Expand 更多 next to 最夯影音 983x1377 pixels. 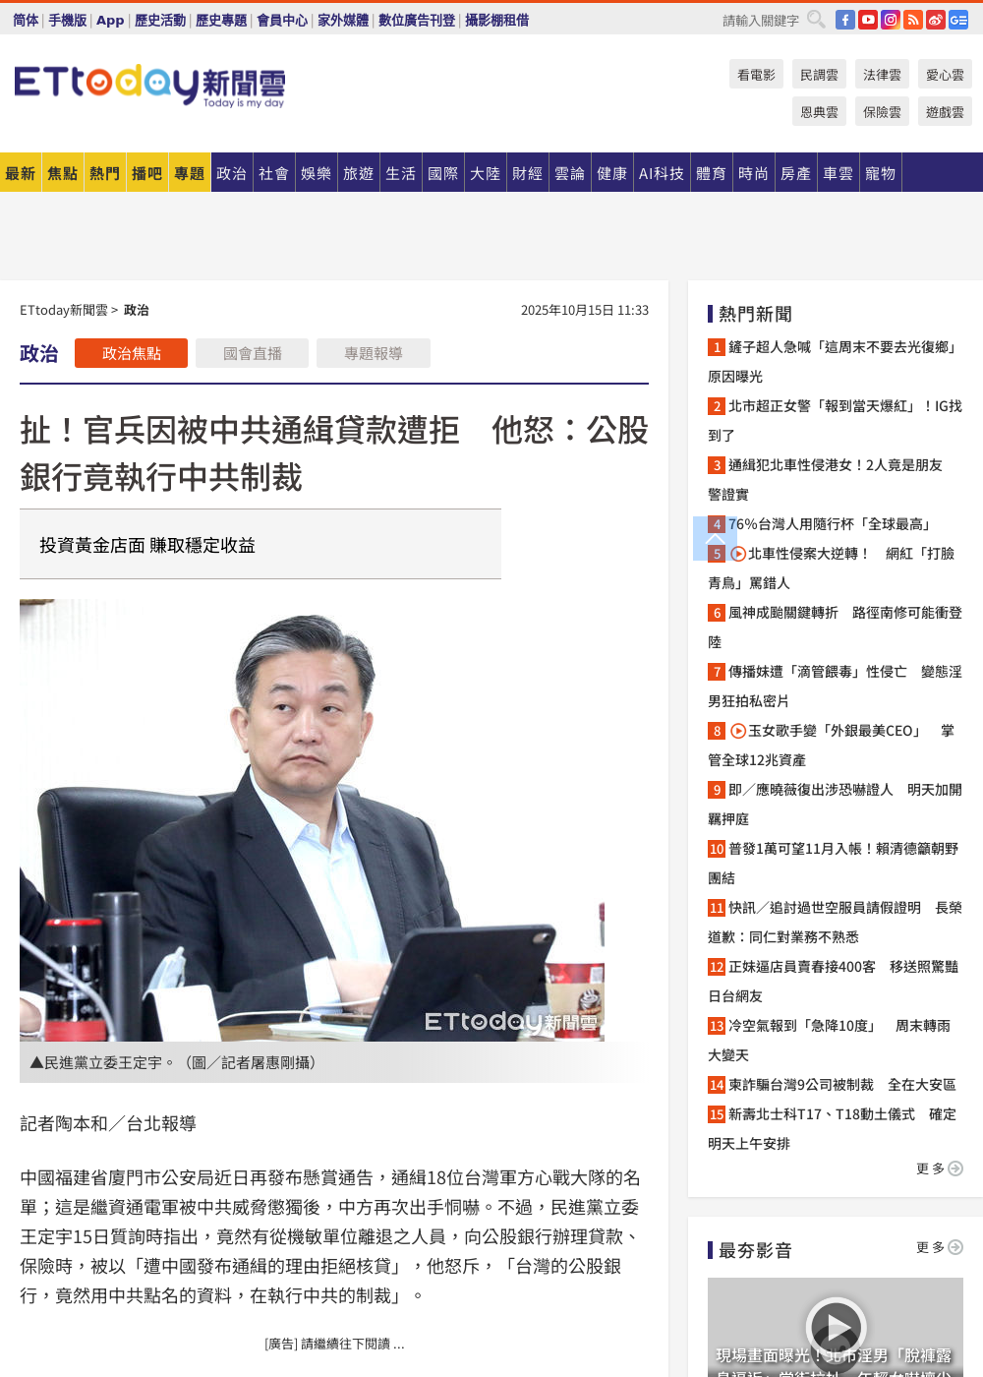pyautogui.click(x=939, y=1247)
